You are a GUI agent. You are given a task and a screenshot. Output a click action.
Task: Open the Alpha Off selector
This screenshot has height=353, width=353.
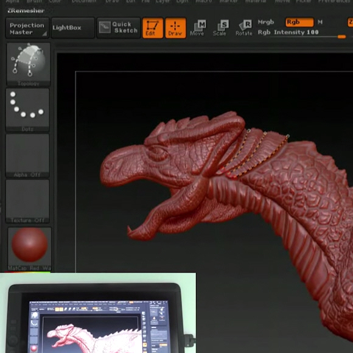tap(27, 156)
